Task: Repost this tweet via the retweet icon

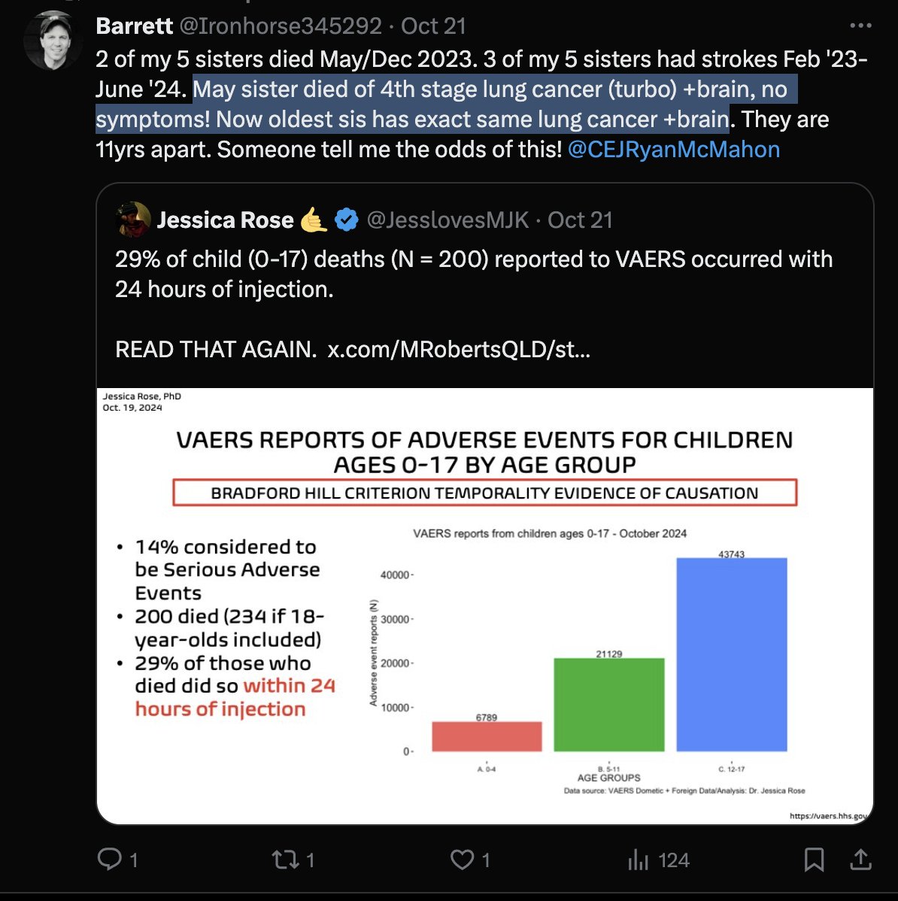Action: click(285, 859)
